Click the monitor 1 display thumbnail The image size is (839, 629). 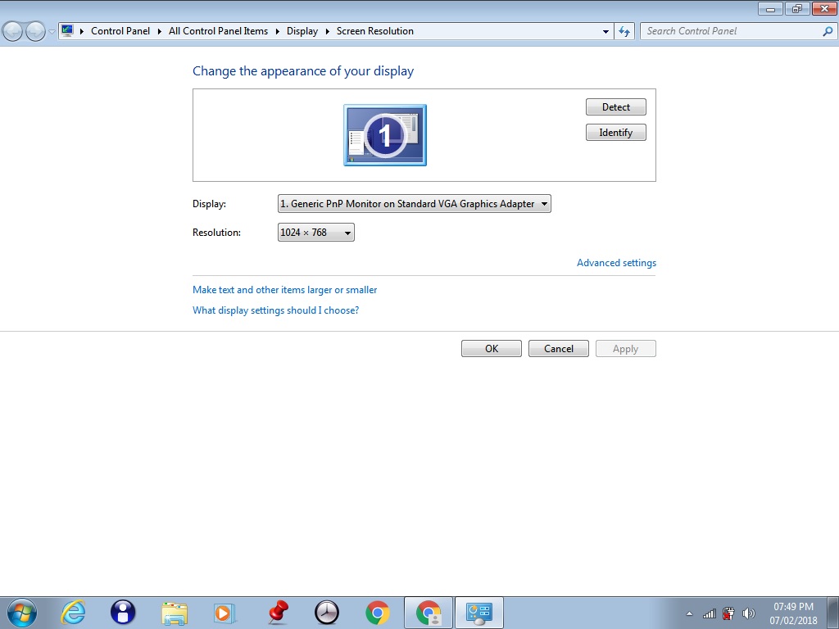tap(385, 135)
